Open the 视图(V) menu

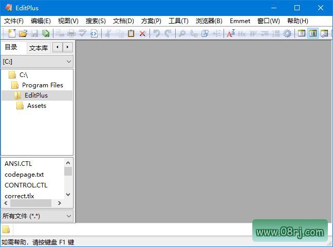click(x=68, y=21)
